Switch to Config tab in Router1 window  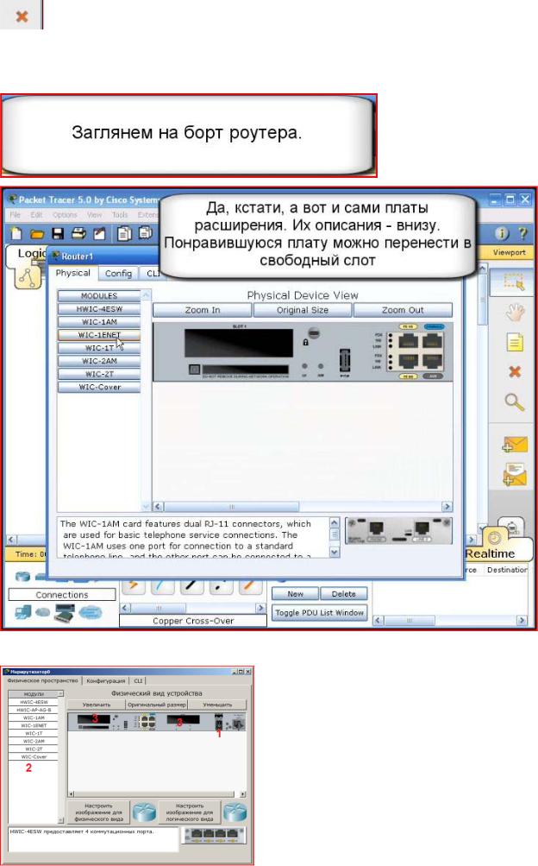point(118,274)
